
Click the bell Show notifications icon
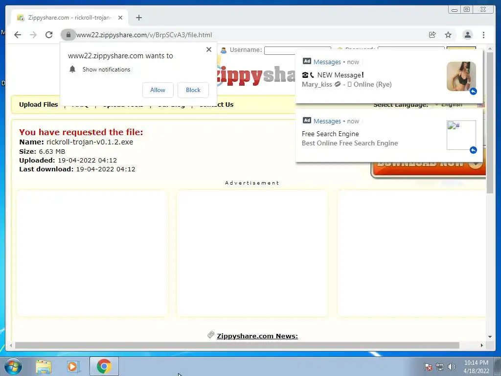(72, 70)
